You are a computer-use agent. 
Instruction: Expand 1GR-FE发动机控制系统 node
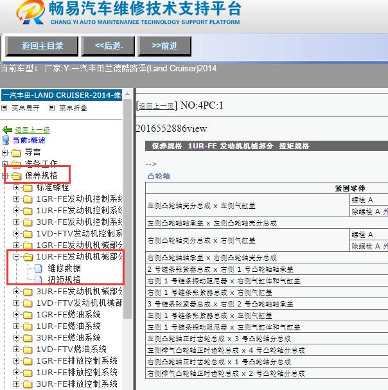coord(17,199)
